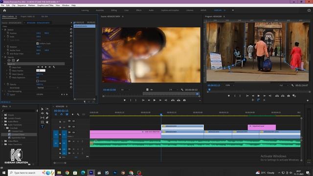
Task: Select pink Adjustment Layer clip in timeline
Action: pos(262,127)
